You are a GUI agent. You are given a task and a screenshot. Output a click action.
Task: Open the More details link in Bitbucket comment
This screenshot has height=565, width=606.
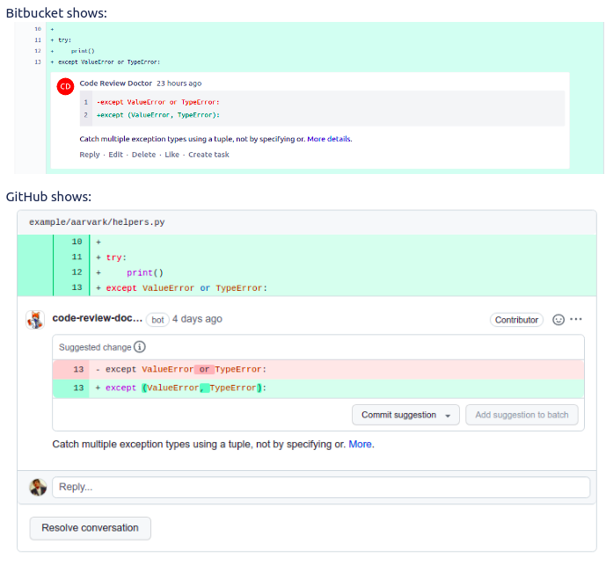329,139
